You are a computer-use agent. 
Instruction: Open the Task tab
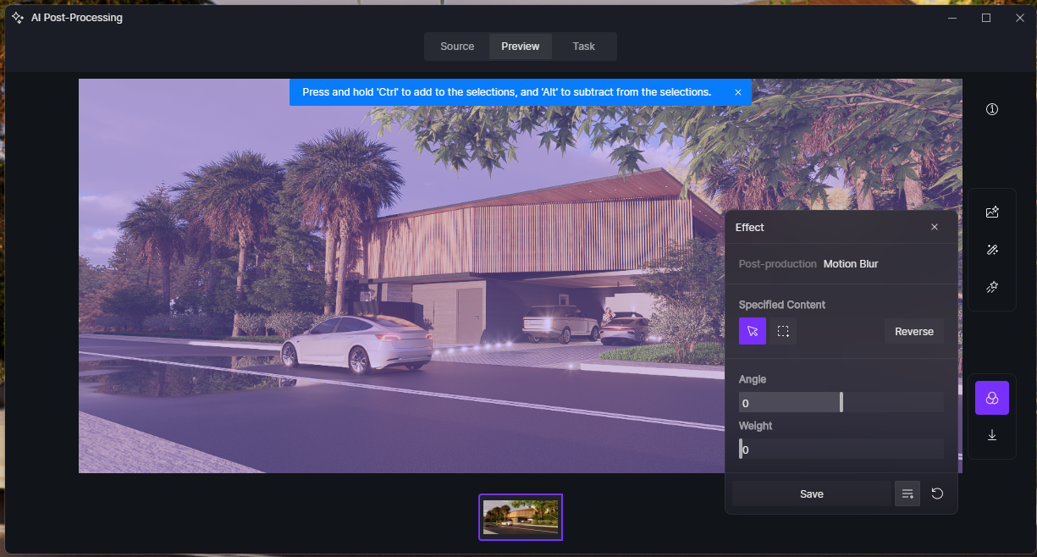[583, 47]
